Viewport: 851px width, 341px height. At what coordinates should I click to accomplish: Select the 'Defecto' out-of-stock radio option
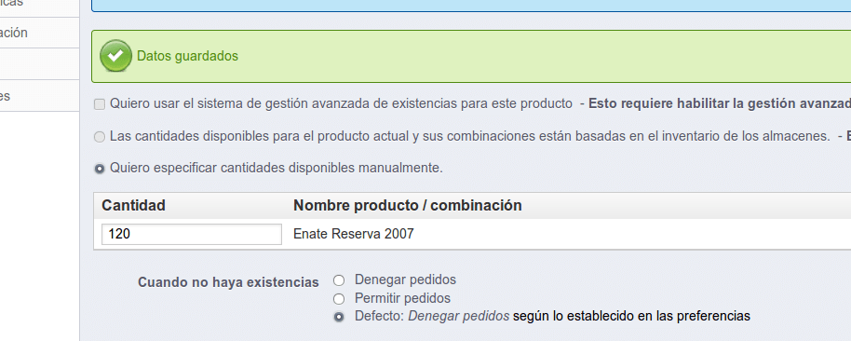click(339, 317)
